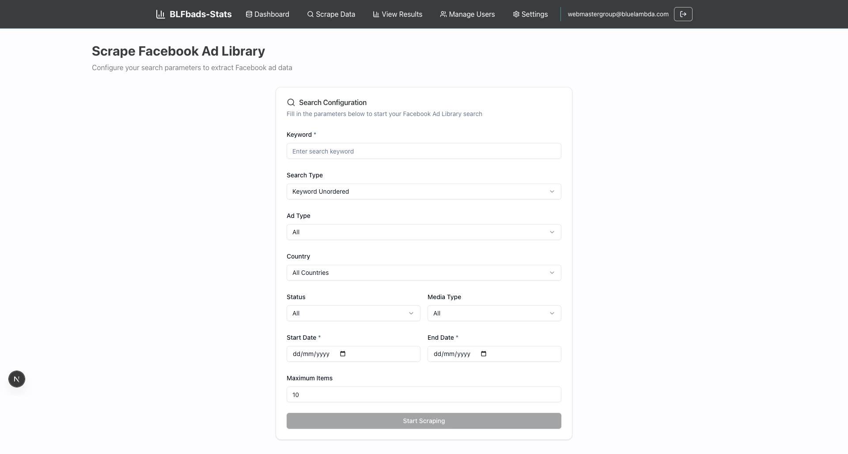Expand the Country dropdown
Viewport: 848px width, 454px height.
click(x=424, y=273)
